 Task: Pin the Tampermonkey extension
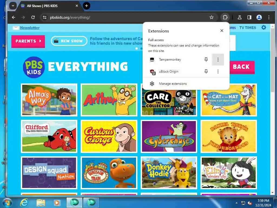pos(206,59)
